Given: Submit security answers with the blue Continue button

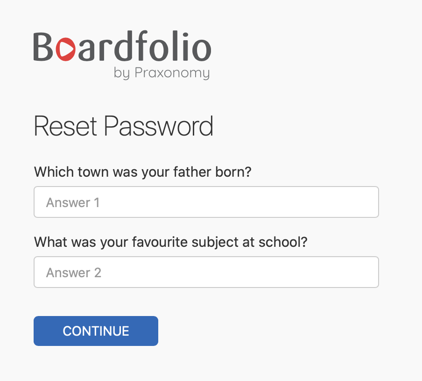Looking at the screenshot, I should [x=96, y=331].
